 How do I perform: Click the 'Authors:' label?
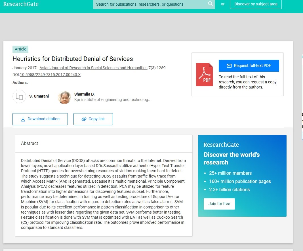(x=20, y=83)
